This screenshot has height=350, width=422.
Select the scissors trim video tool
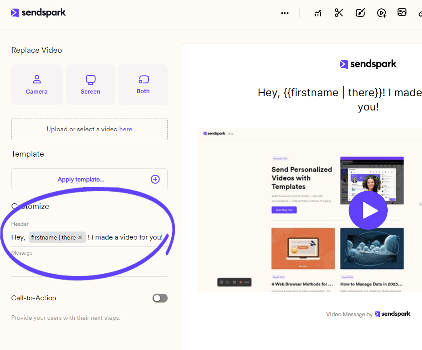pos(339,12)
